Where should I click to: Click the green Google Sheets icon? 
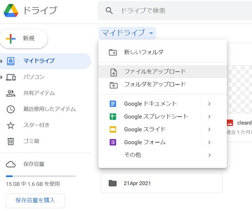pyautogui.click(x=113, y=117)
